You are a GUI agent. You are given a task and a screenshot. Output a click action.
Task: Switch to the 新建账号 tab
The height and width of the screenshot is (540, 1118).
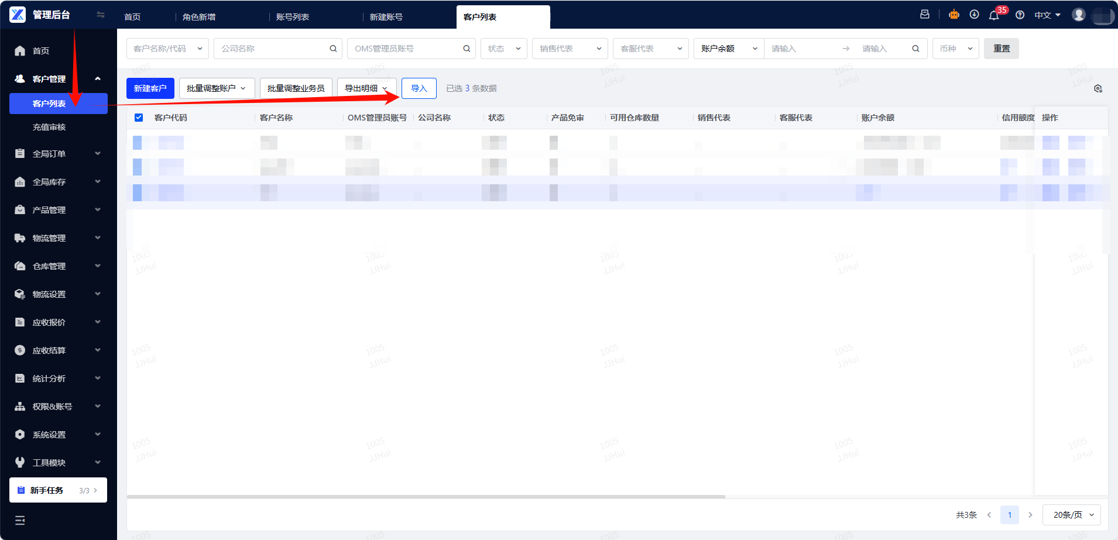(386, 17)
